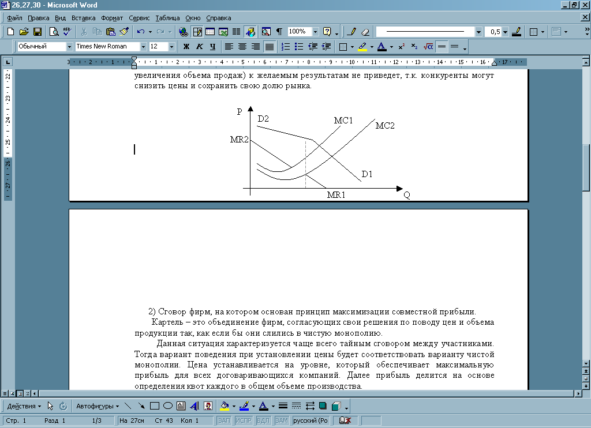The height and width of the screenshot is (428, 591).
Task: Select the oval drawing tool
Action: [168, 406]
